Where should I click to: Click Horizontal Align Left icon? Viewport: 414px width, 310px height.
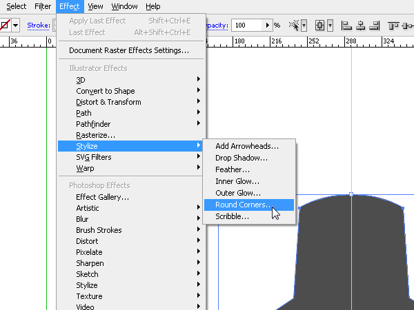(346, 25)
